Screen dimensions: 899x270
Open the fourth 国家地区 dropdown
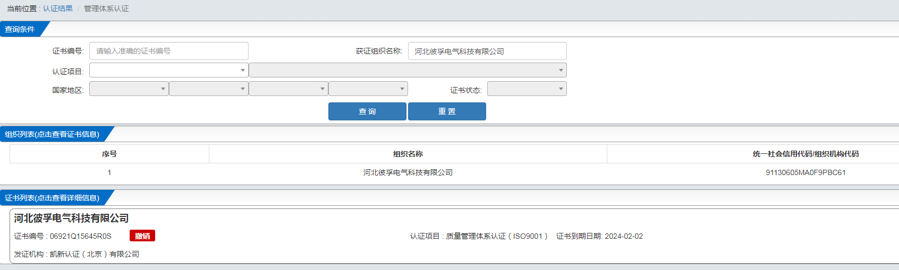coord(368,89)
